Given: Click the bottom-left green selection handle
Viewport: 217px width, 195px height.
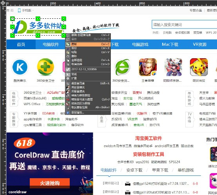Looking at the screenshot, I should click(x=13, y=35).
